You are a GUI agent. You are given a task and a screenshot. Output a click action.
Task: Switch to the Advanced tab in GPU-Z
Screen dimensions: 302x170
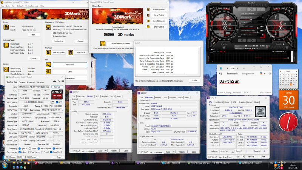pyautogui.click(x=31, y=82)
